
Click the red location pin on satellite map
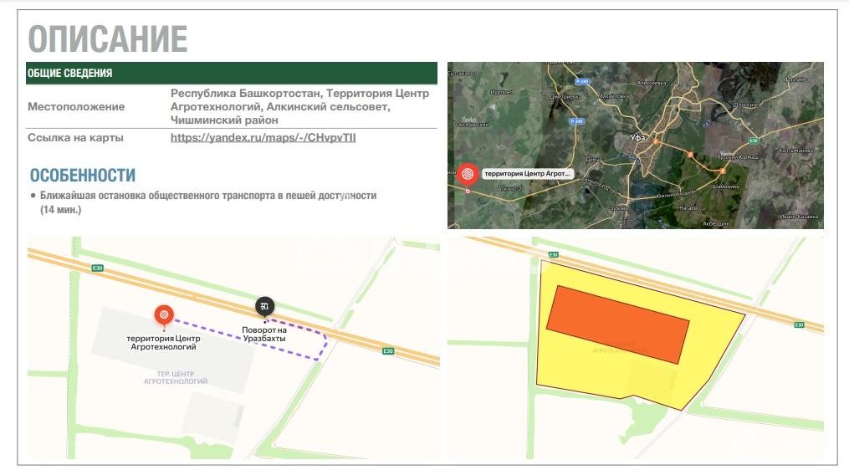pos(468,174)
